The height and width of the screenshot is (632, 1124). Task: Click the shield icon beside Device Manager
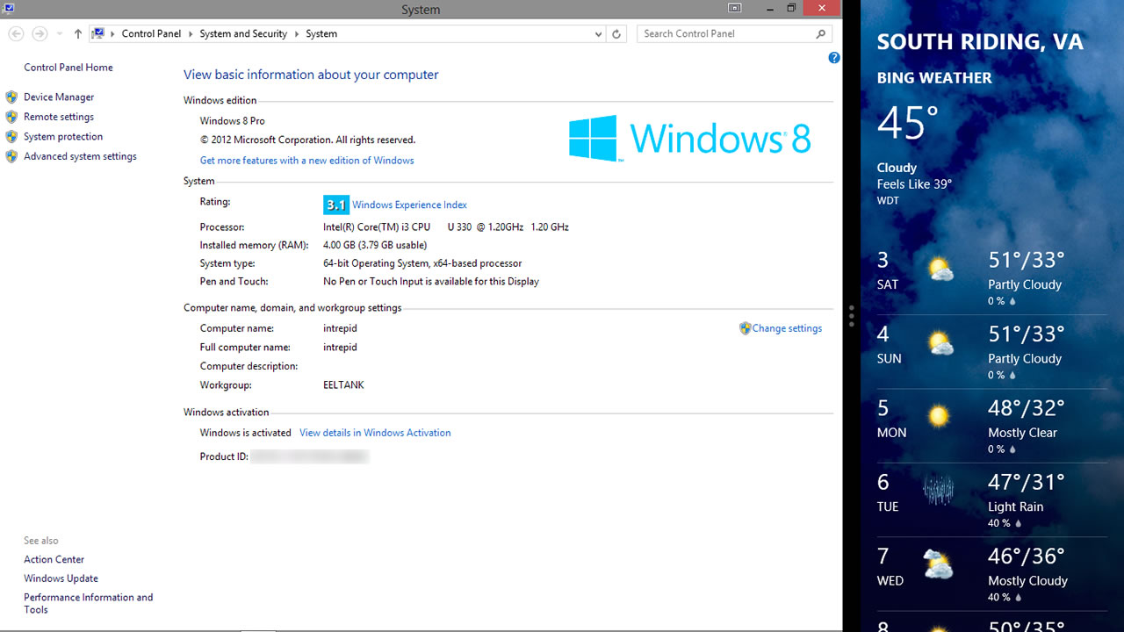(11, 97)
